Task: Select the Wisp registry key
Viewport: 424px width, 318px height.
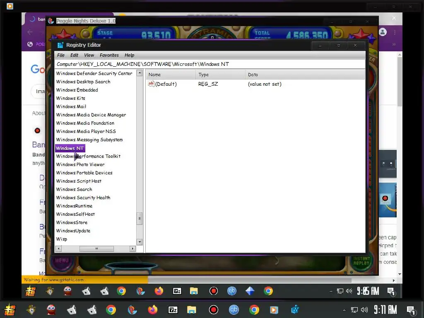Action: pyautogui.click(x=61, y=239)
